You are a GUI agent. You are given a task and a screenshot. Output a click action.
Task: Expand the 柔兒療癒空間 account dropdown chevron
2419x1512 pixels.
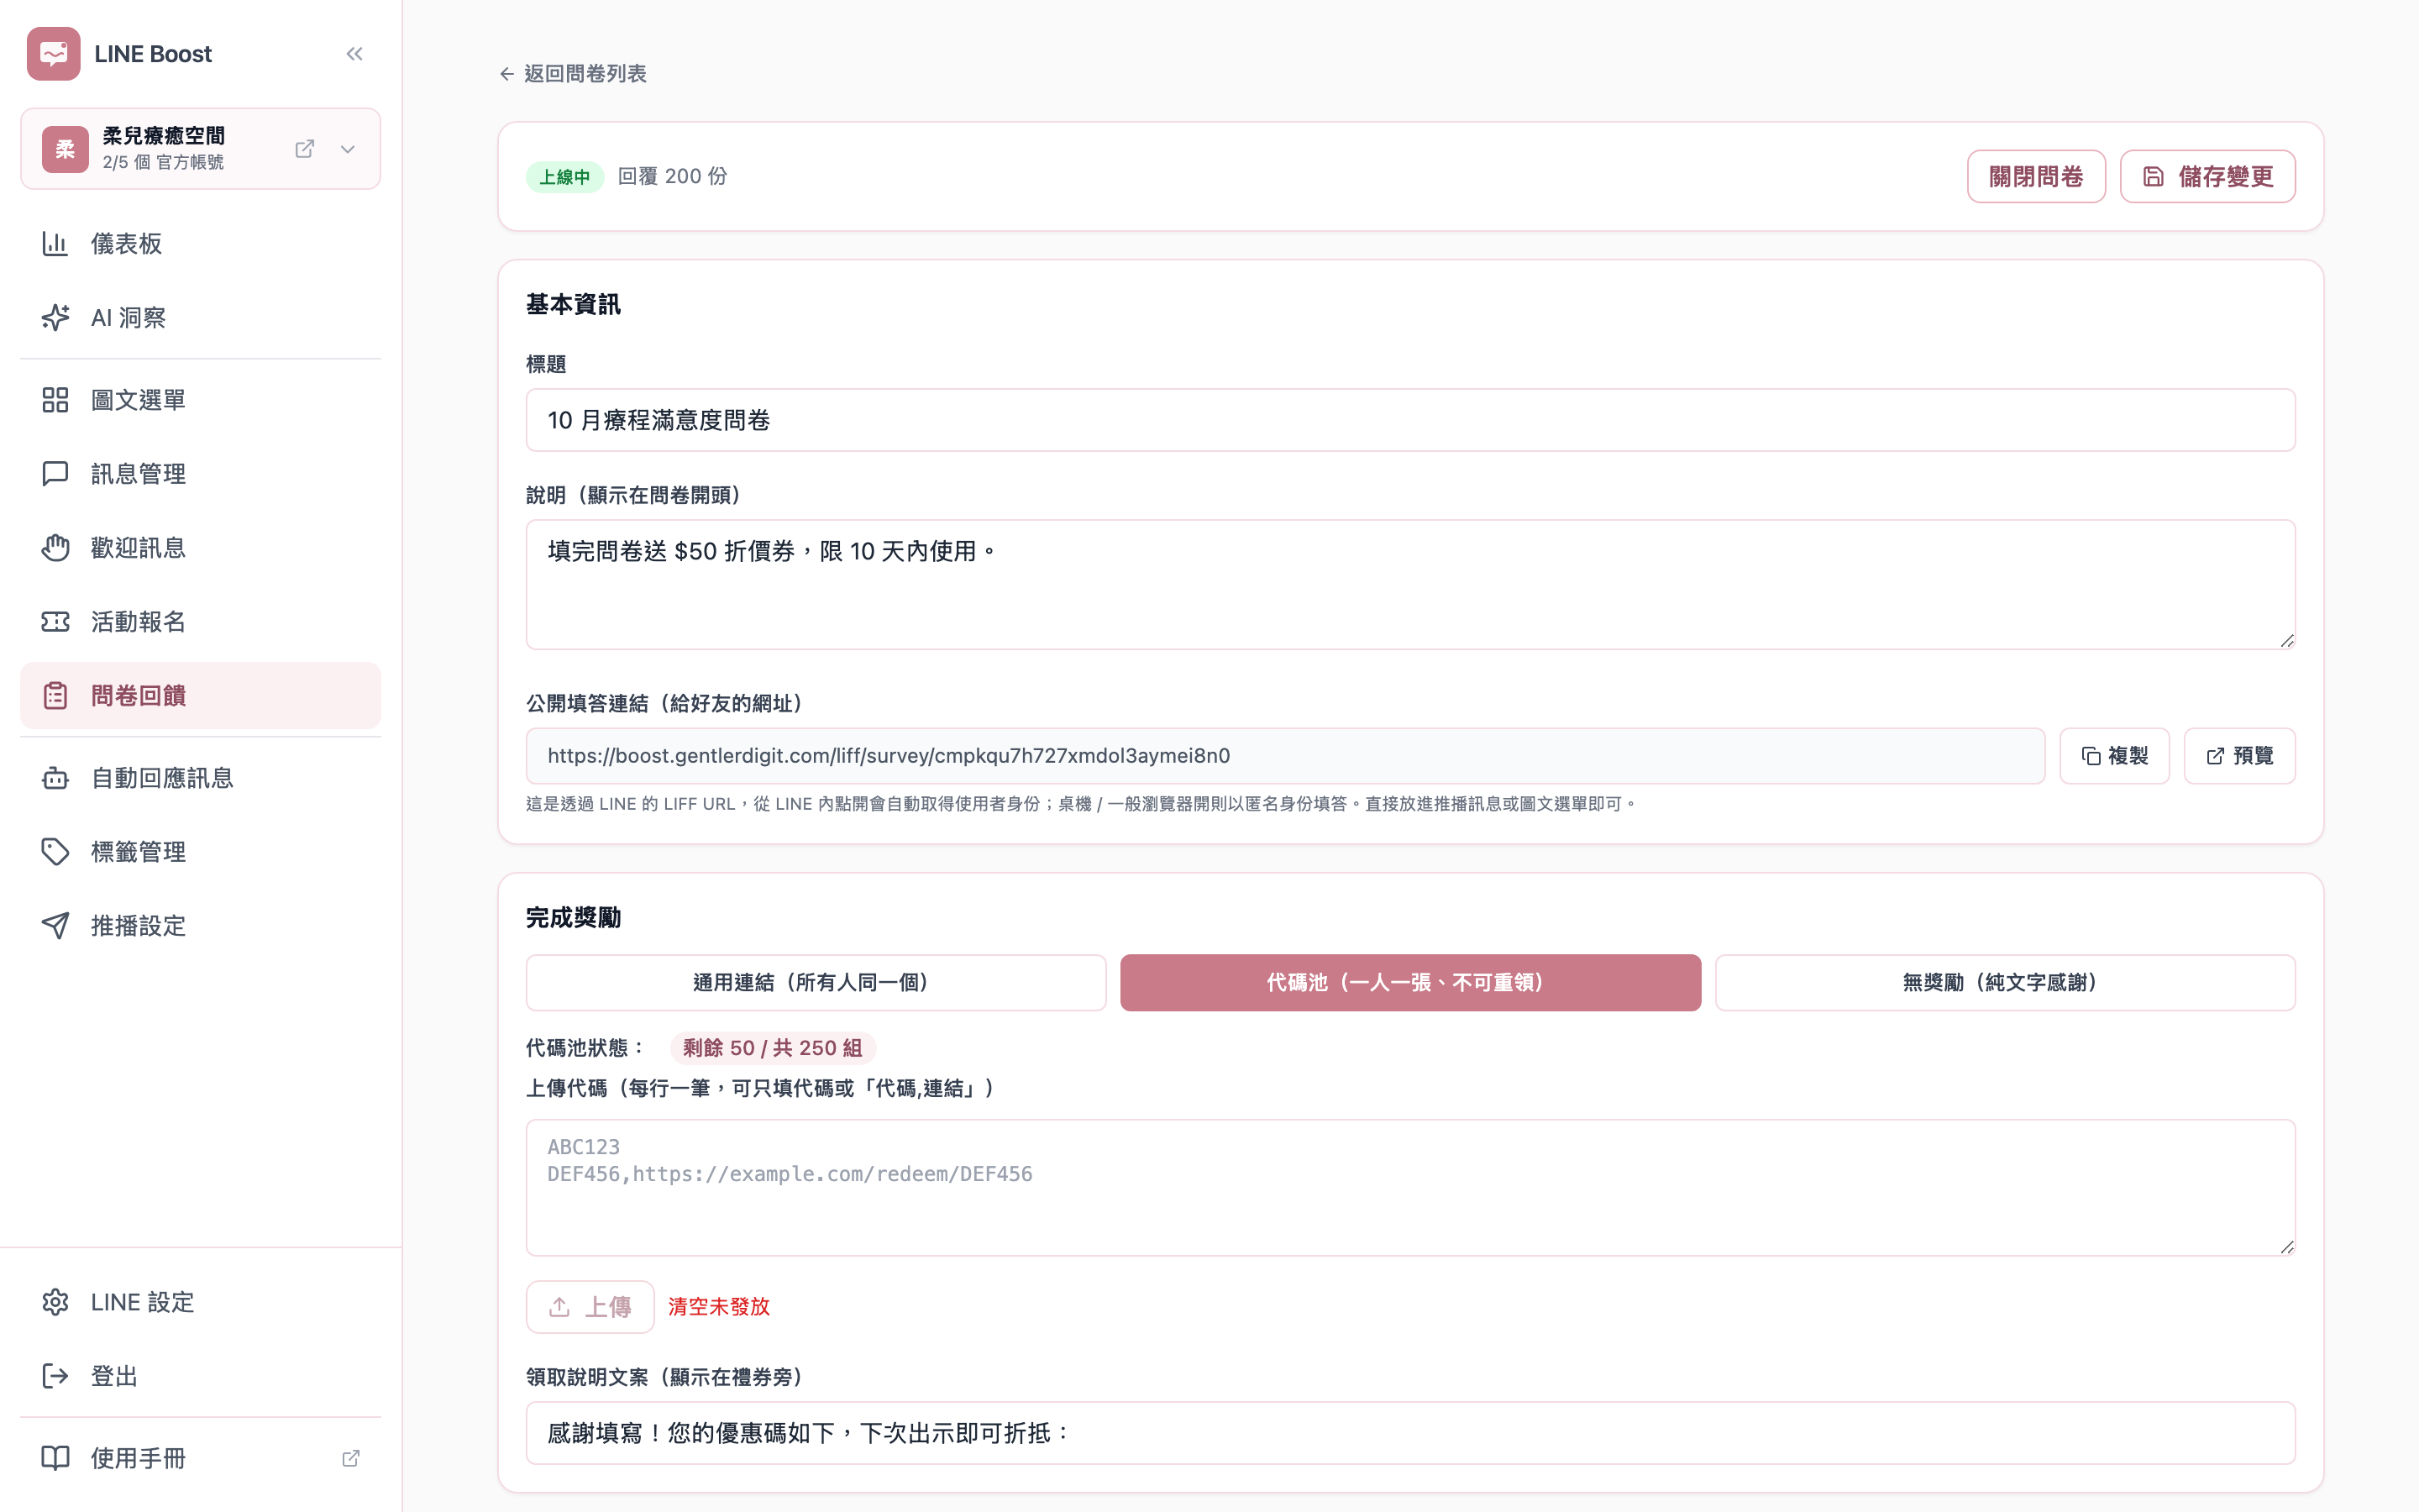click(x=348, y=149)
